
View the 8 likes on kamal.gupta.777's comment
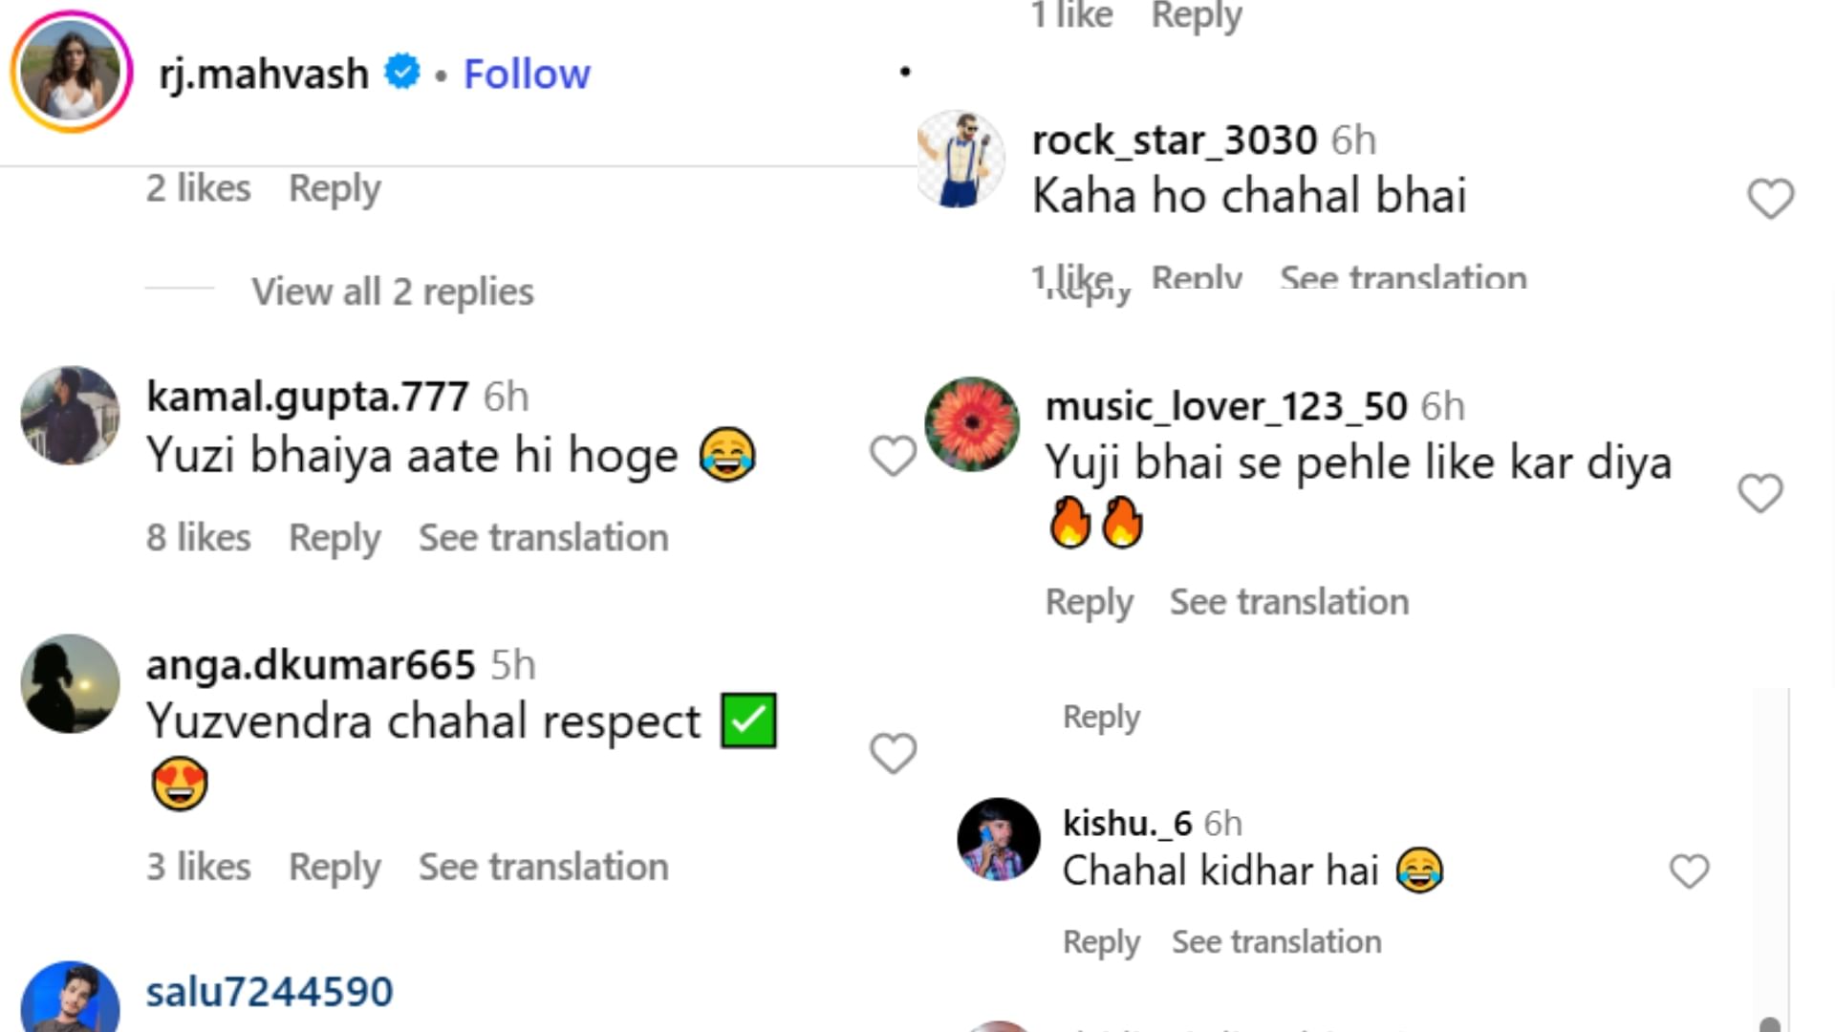click(x=197, y=537)
